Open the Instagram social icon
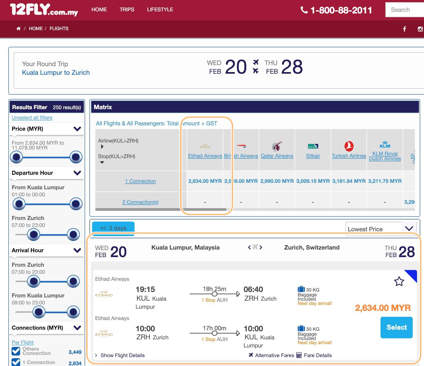Image resolution: width=424 pixels, height=366 pixels. click(x=421, y=29)
